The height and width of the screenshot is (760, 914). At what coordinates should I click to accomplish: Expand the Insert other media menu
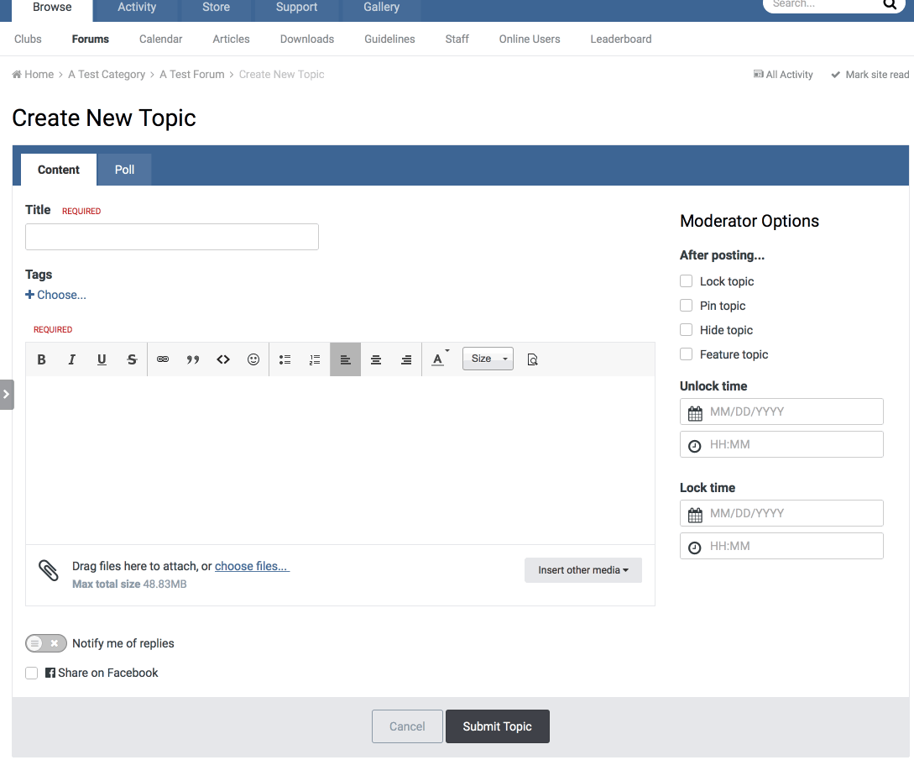point(583,570)
